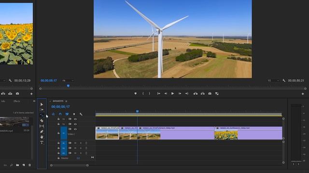Click Program Monitor timecode 00;00;05;17

click(x=49, y=80)
